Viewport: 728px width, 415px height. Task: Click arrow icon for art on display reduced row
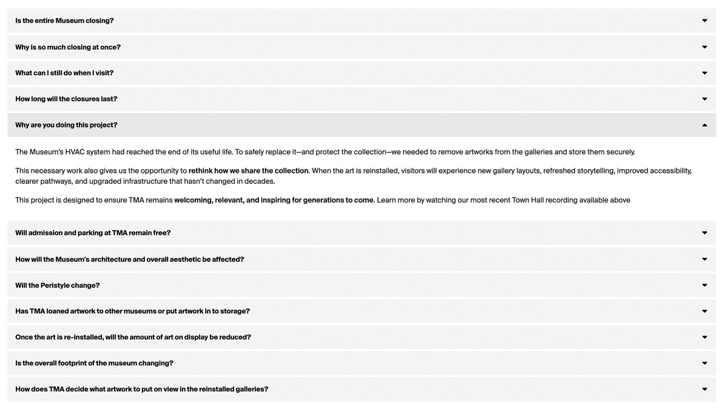pyautogui.click(x=704, y=337)
